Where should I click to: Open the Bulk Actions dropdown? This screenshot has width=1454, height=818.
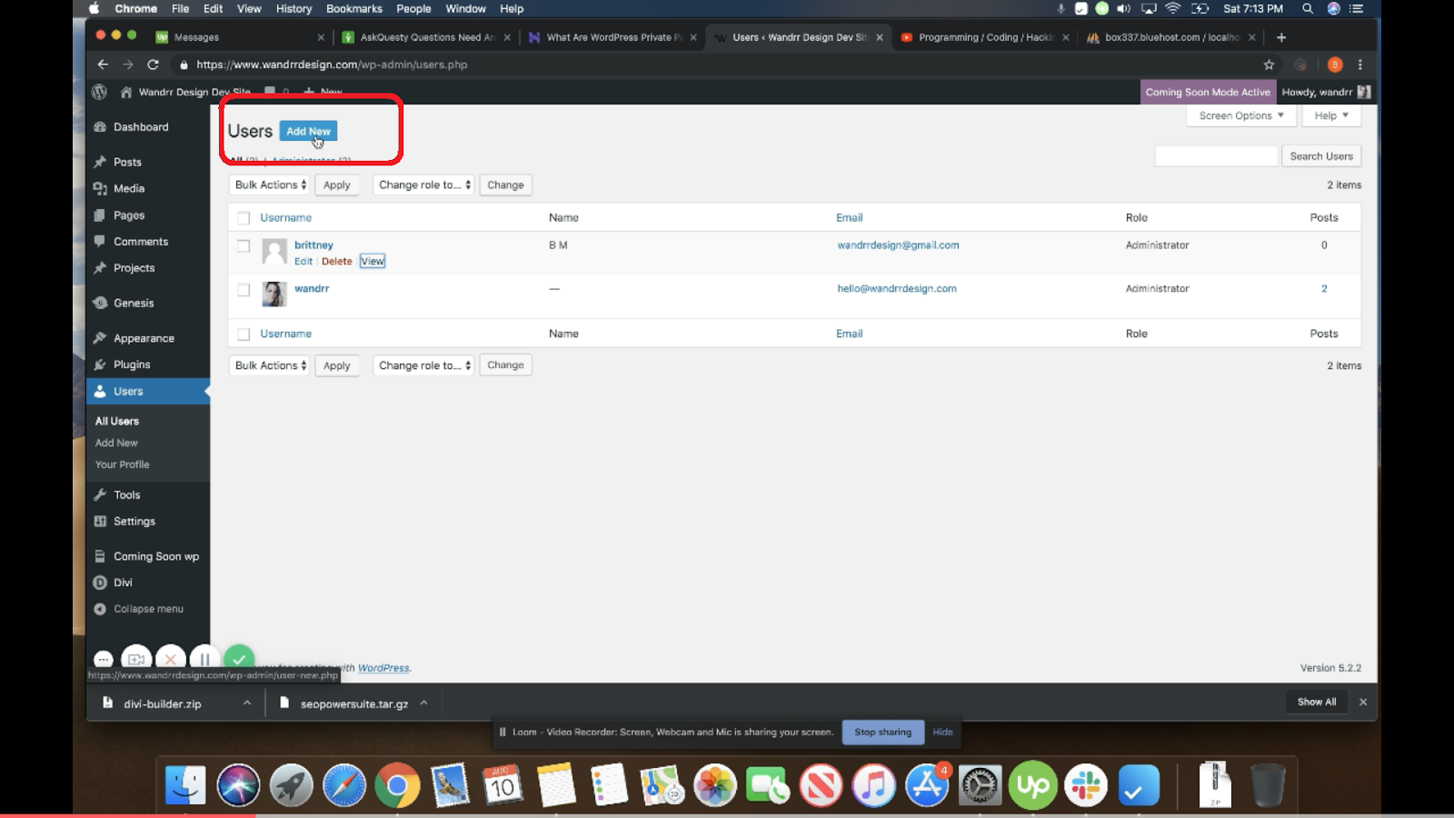tap(268, 185)
